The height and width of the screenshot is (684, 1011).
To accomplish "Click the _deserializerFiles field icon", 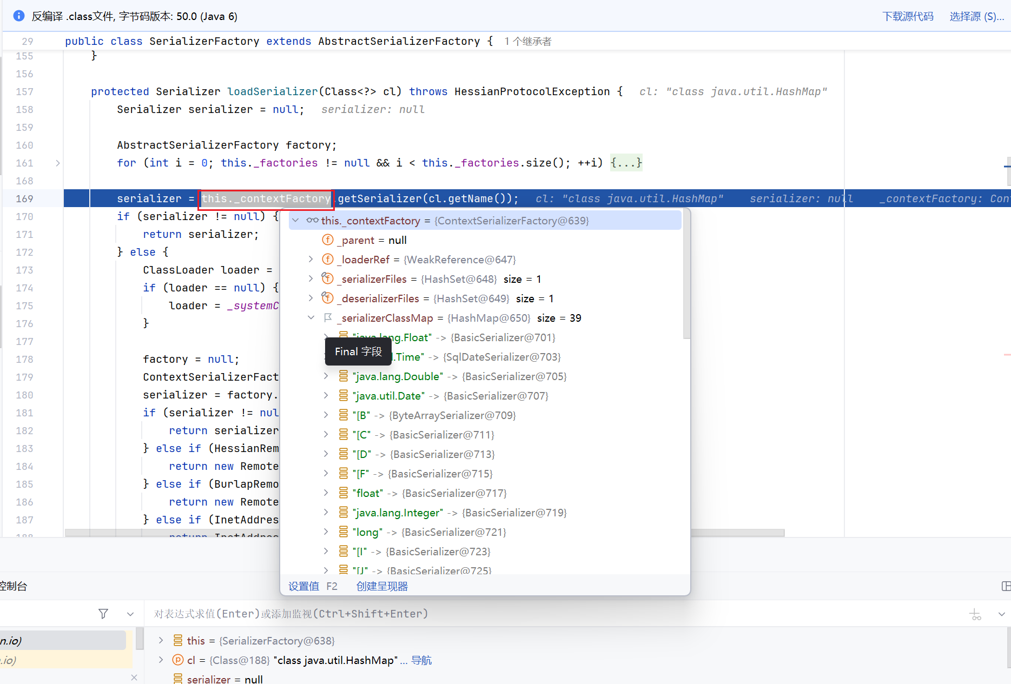I will click(328, 298).
